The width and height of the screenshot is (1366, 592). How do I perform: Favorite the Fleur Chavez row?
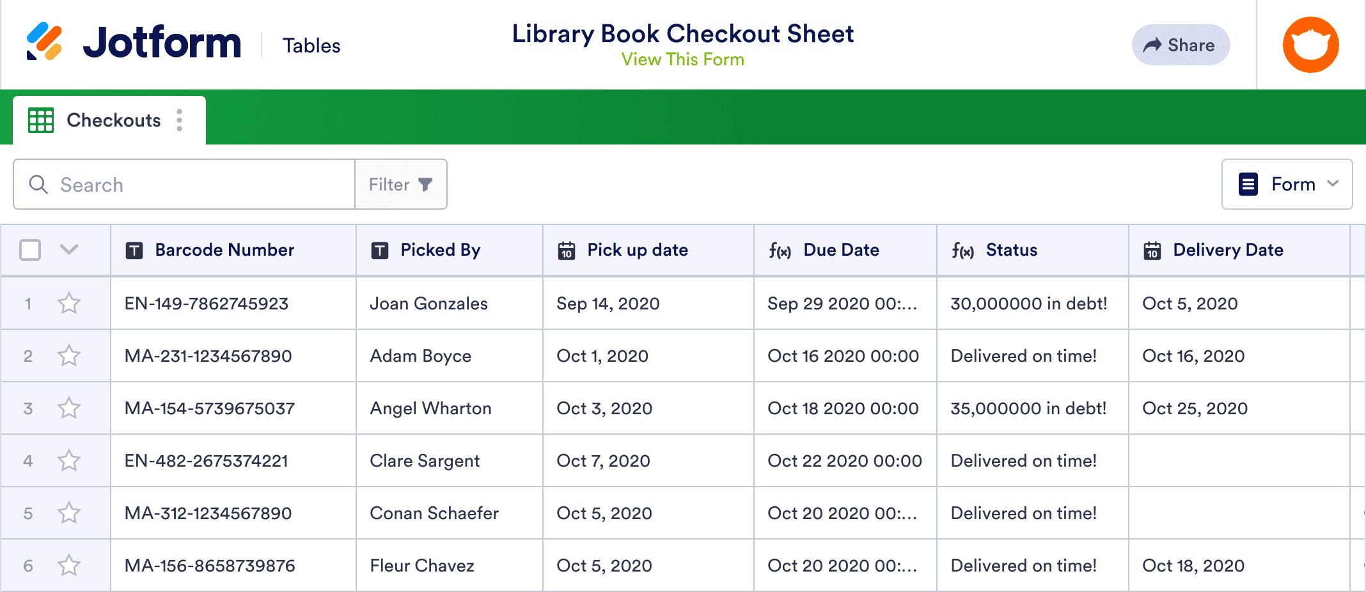click(69, 566)
